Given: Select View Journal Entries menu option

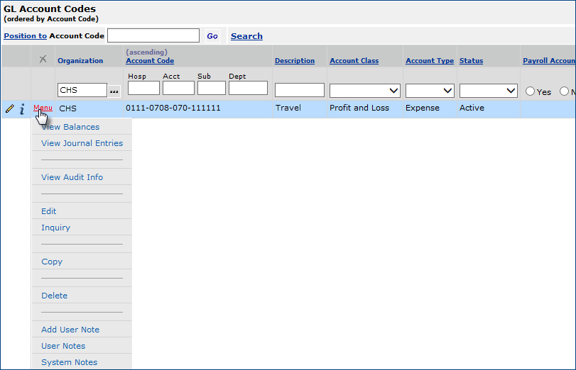Looking at the screenshot, I should (x=82, y=143).
